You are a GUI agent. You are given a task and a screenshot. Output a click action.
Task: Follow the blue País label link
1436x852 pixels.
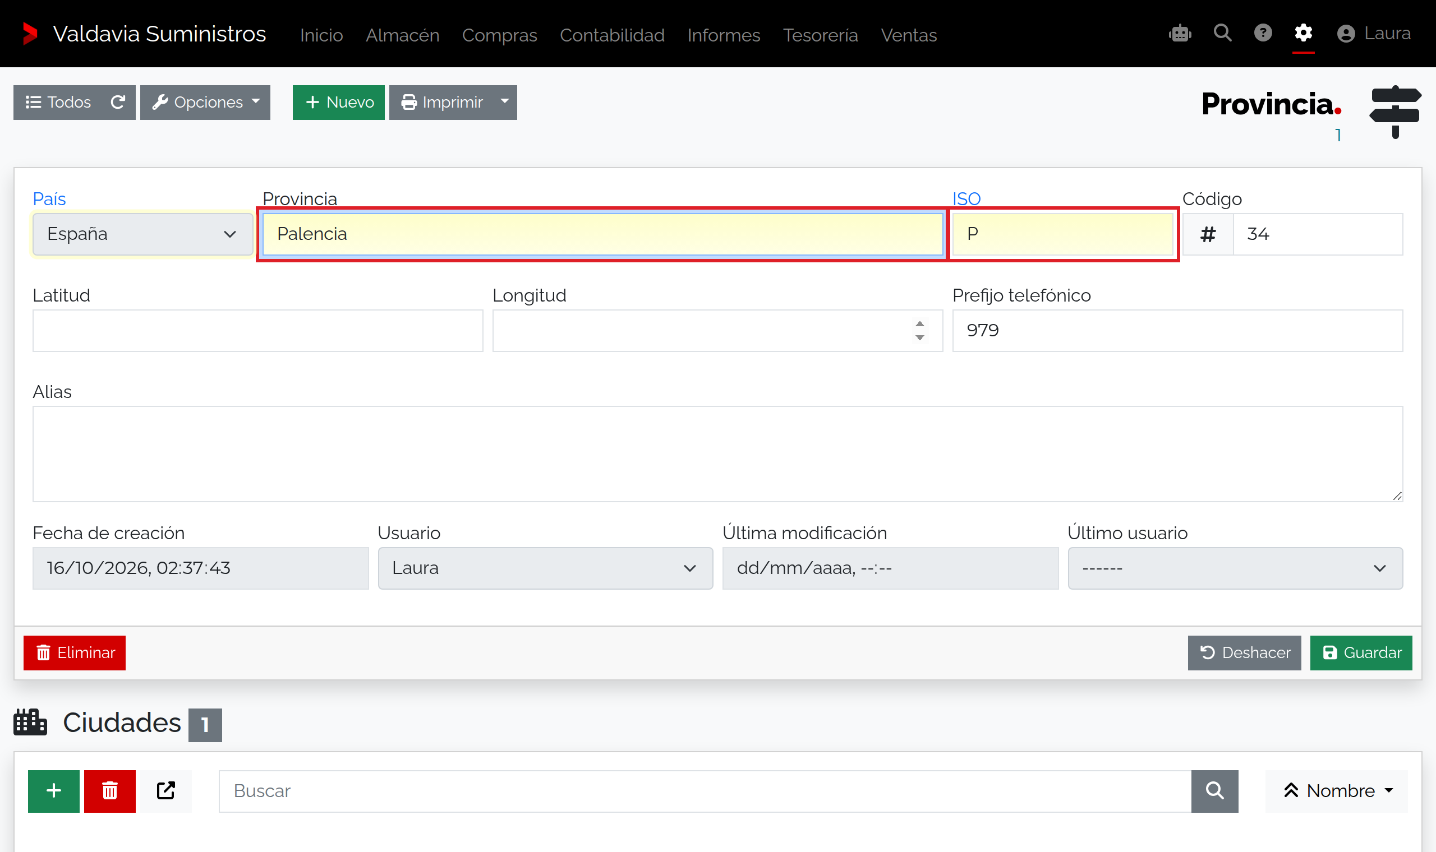point(49,198)
